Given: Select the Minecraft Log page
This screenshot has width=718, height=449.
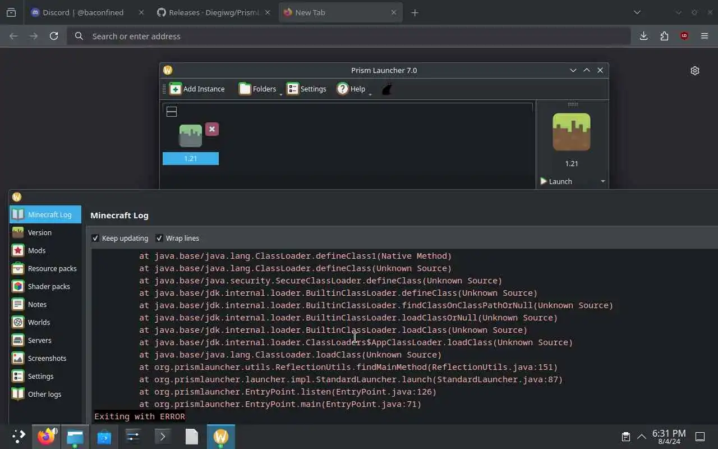Looking at the screenshot, I should 45,214.
